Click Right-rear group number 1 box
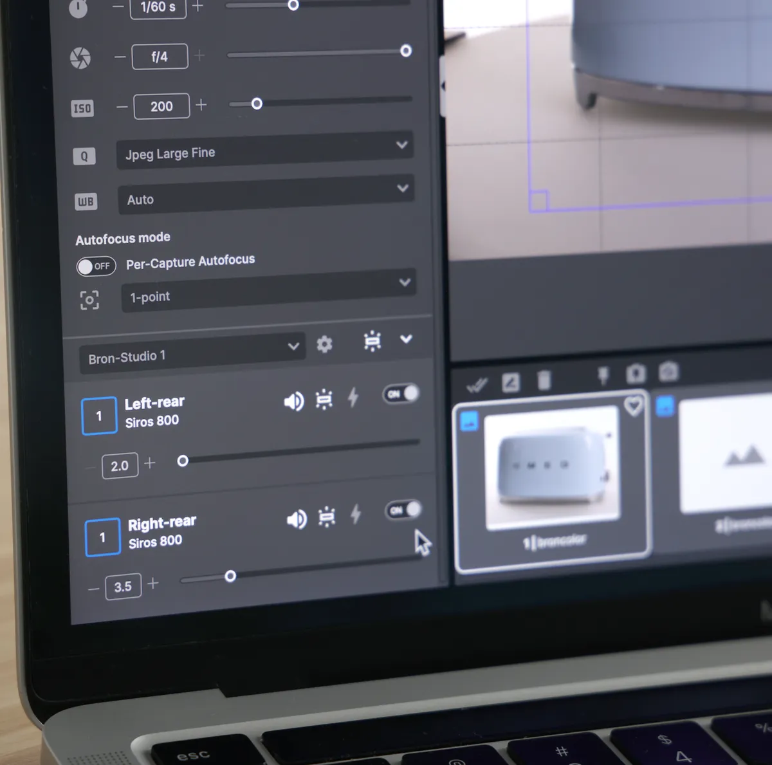This screenshot has width=772, height=765. pyautogui.click(x=102, y=537)
